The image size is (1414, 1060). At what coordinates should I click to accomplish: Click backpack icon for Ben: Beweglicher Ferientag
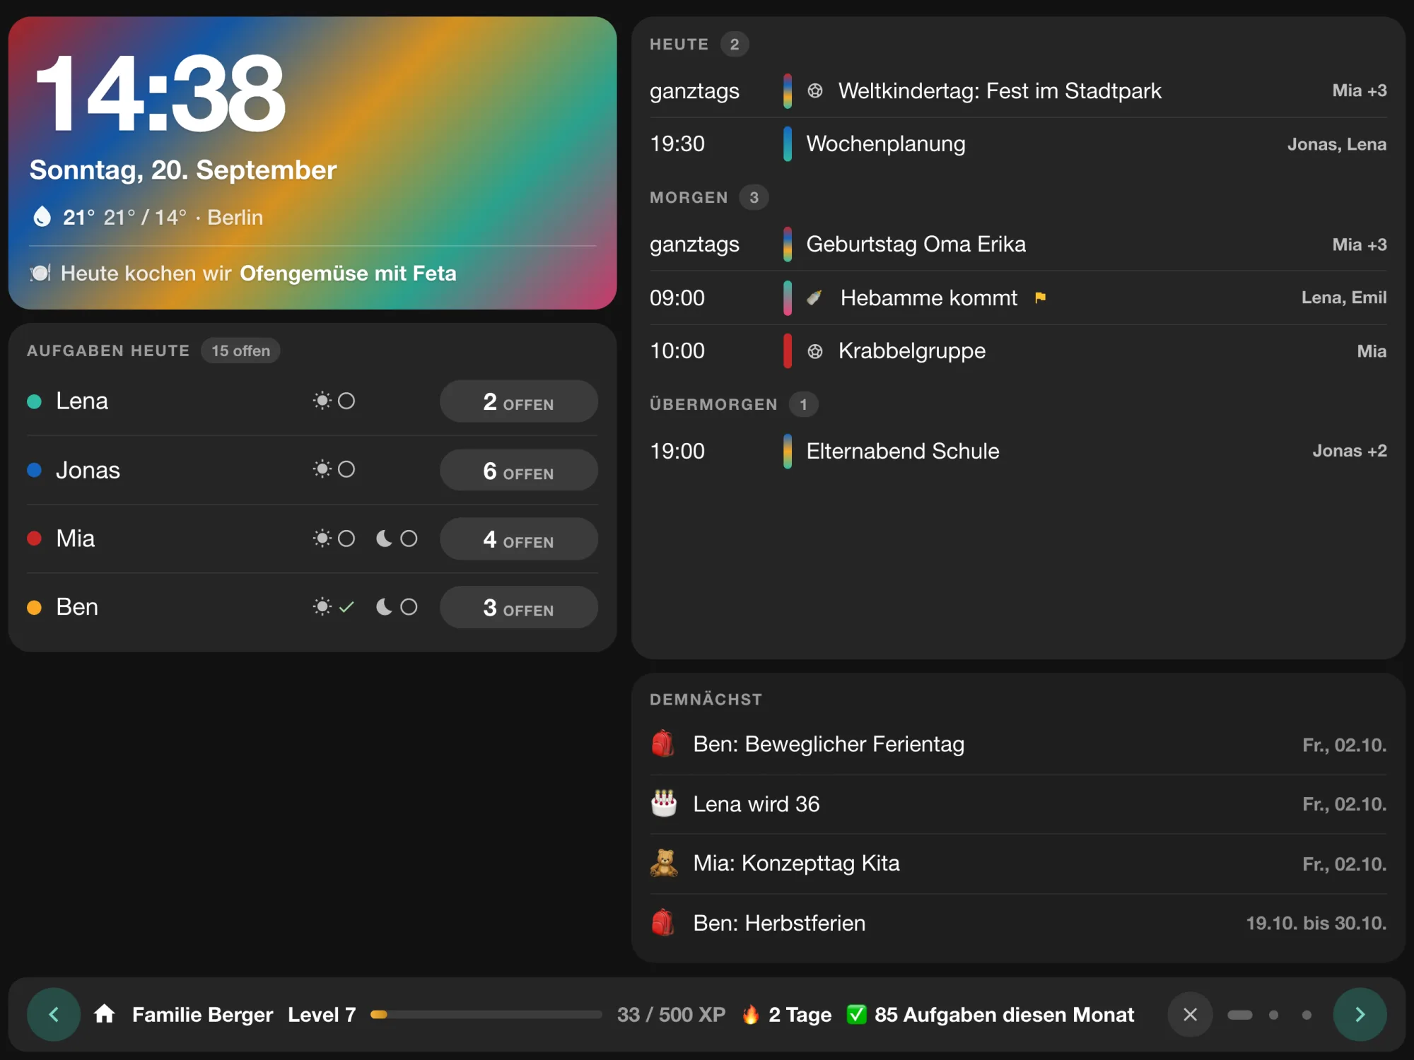(x=663, y=743)
